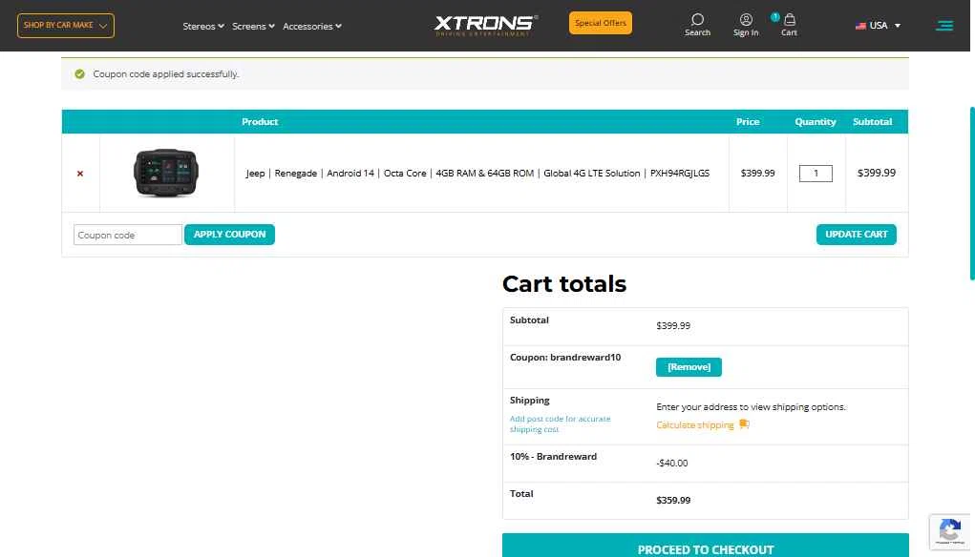Open the hamburger menu icon

point(944,26)
